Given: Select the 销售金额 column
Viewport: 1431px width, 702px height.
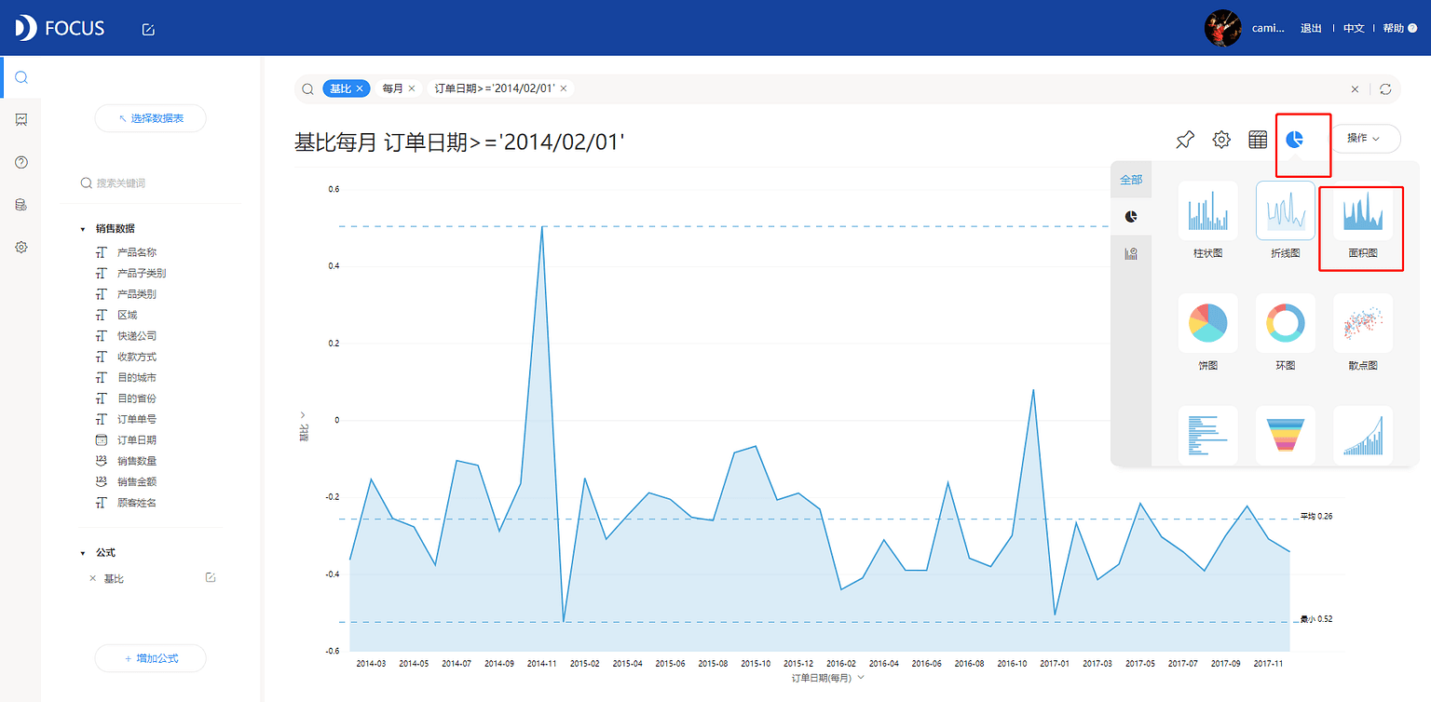Looking at the screenshot, I should coord(137,482).
